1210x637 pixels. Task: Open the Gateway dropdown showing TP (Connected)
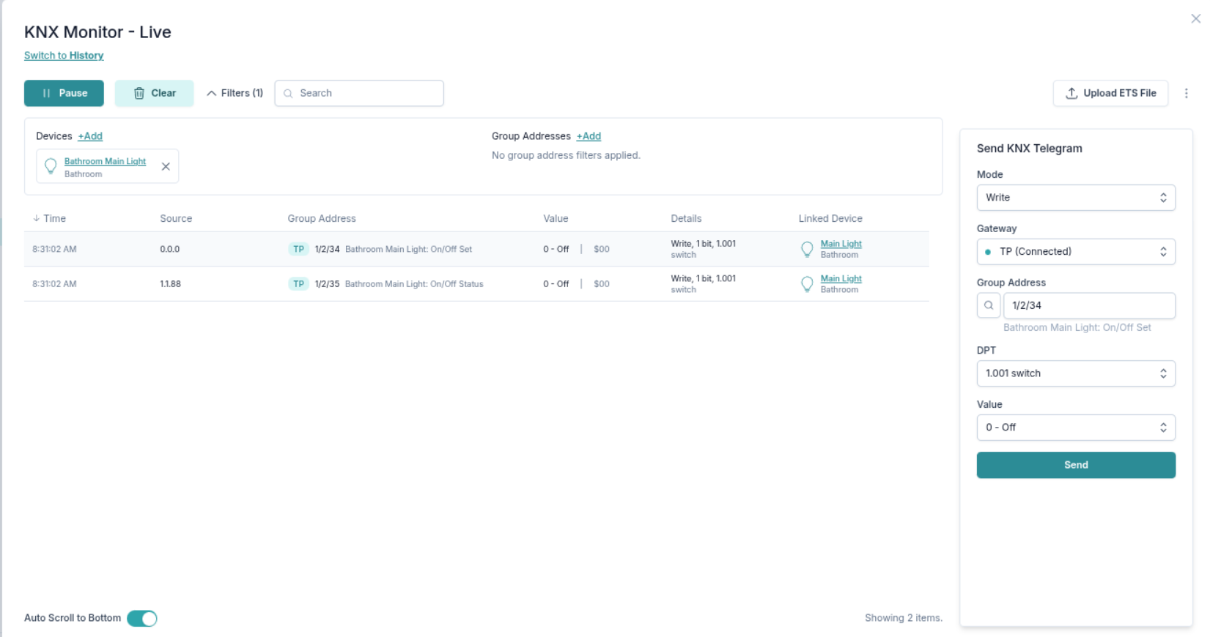pyautogui.click(x=1075, y=252)
